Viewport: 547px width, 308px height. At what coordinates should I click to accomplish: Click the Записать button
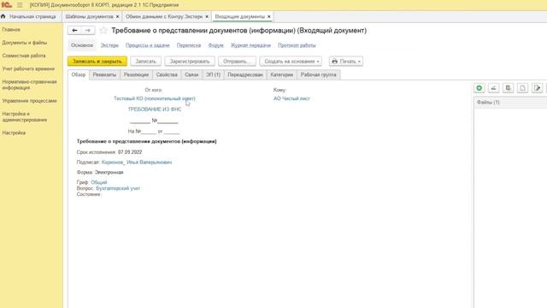click(146, 61)
